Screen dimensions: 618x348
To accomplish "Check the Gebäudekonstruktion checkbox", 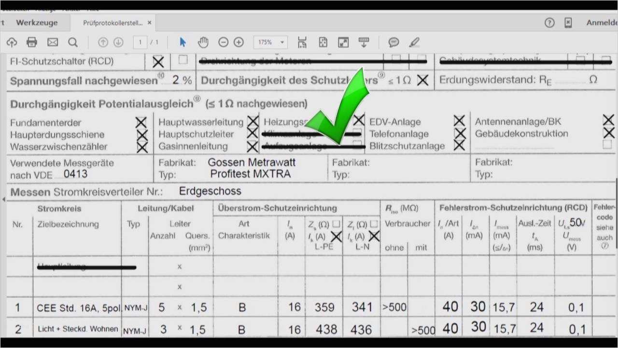I will coord(608,134).
